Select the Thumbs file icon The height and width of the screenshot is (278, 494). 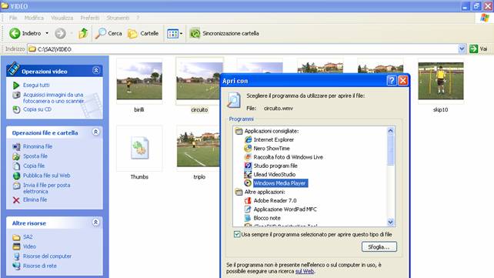pos(139,148)
